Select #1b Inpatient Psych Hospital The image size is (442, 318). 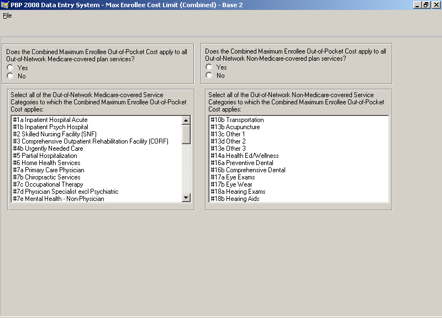pyautogui.click(x=97, y=127)
